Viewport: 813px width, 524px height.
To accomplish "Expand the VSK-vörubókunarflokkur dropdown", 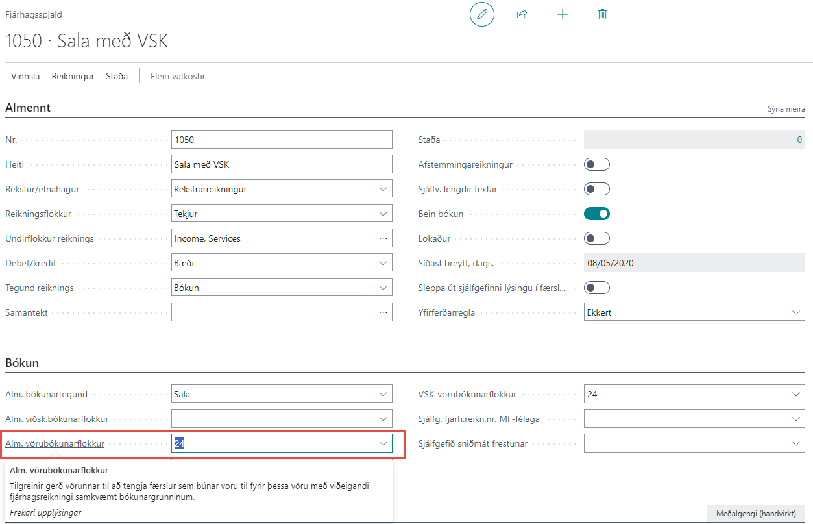I will pyautogui.click(x=796, y=394).
